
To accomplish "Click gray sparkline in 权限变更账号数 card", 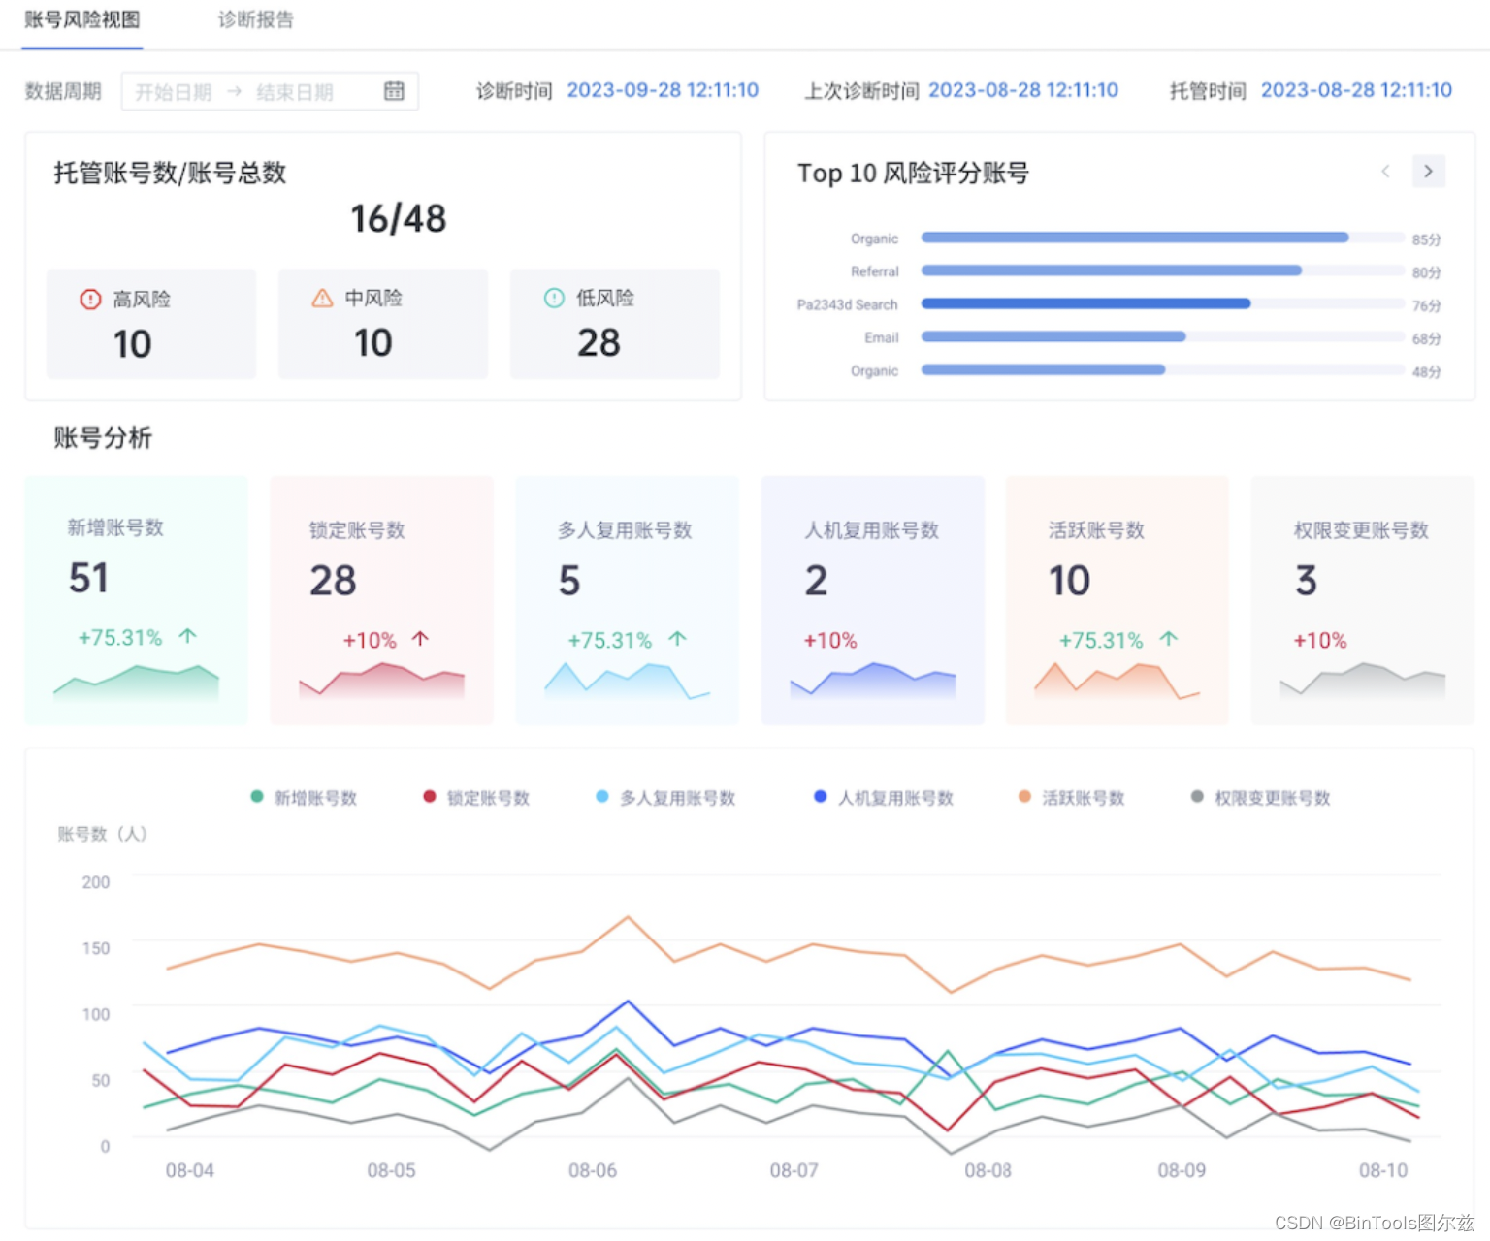I will point(1363,681).
